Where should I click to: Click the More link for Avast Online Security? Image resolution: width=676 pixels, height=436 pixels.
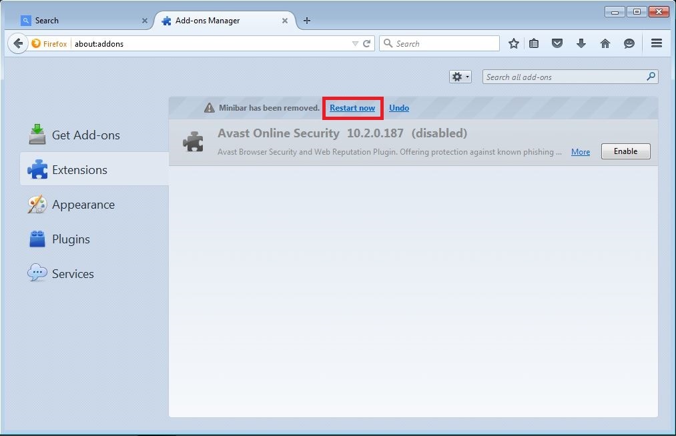tap(581, 151)
